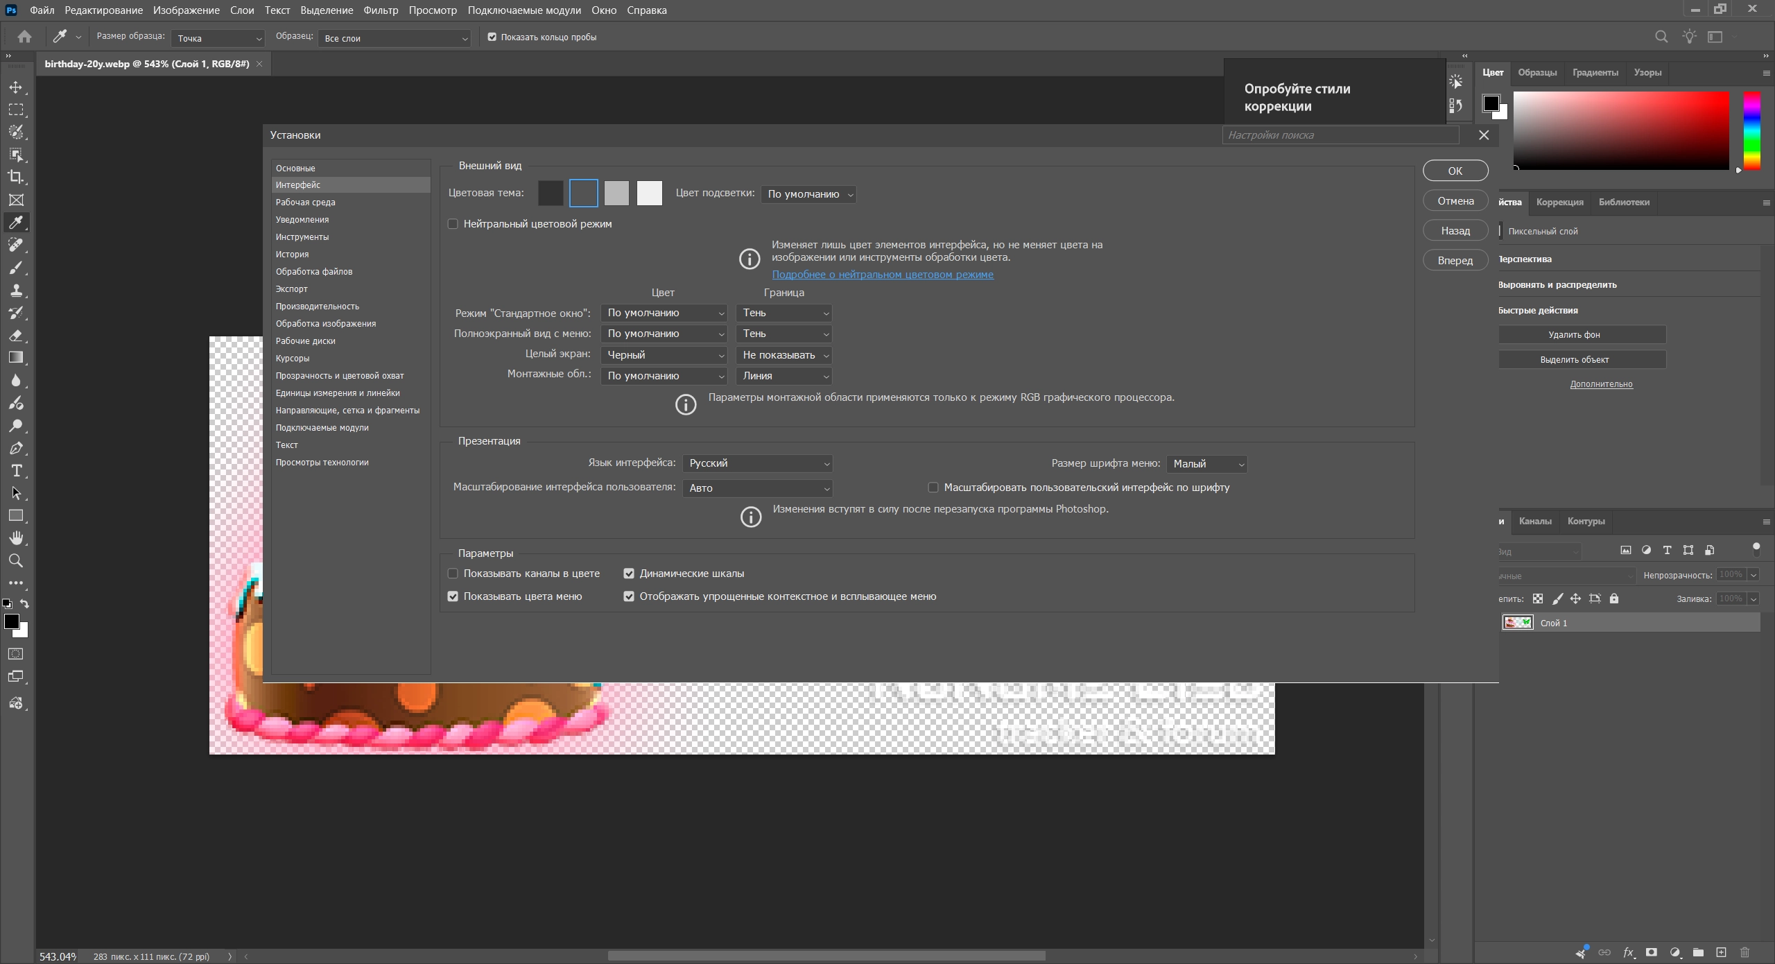1775x964 pixels.
Task: Select the Clone Stamp tool
Action: click(16, 291)
